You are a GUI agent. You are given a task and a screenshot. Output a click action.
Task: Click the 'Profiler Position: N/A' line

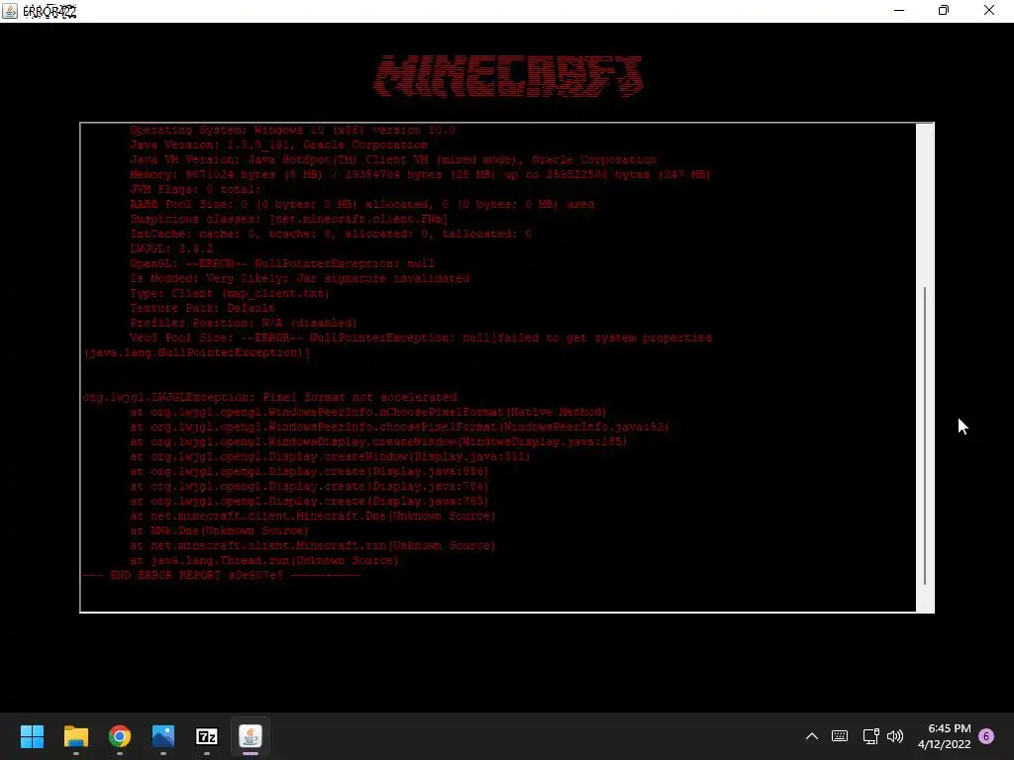[244, 324]
